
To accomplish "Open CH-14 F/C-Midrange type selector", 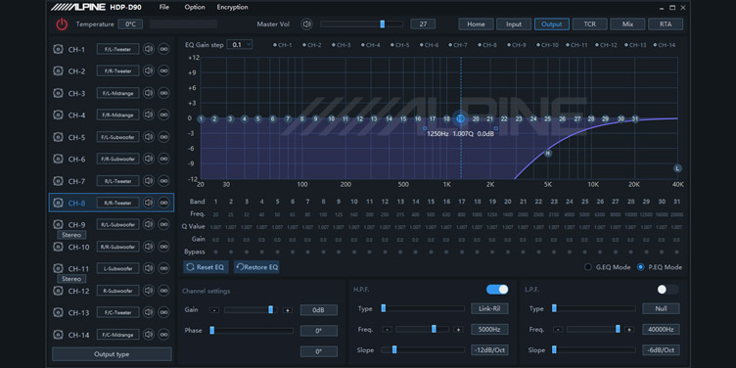I will point(117,334).
